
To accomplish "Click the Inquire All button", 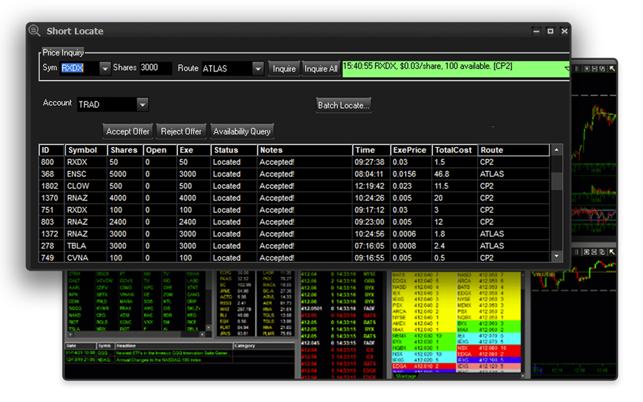I will (x=321, y=69).
